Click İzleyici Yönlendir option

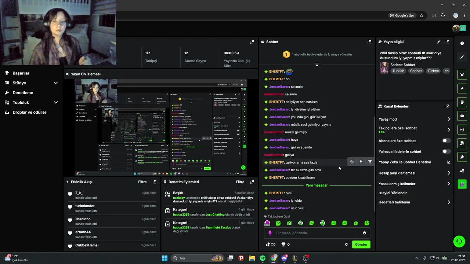393,193
